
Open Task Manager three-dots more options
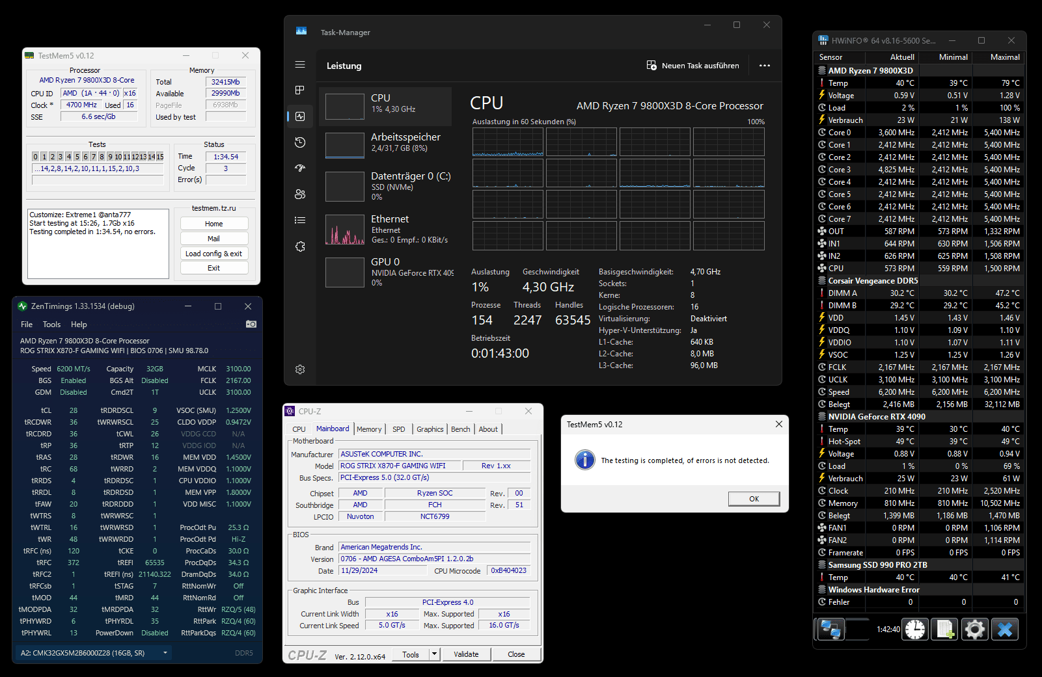coord(765,66)
